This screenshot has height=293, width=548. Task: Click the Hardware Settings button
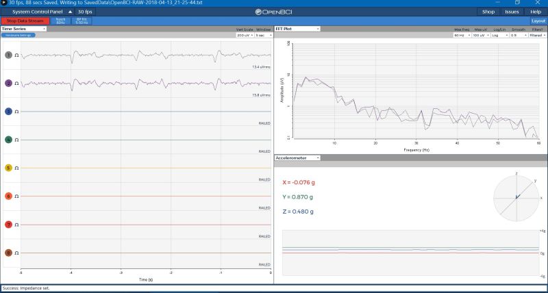point(18,36)
